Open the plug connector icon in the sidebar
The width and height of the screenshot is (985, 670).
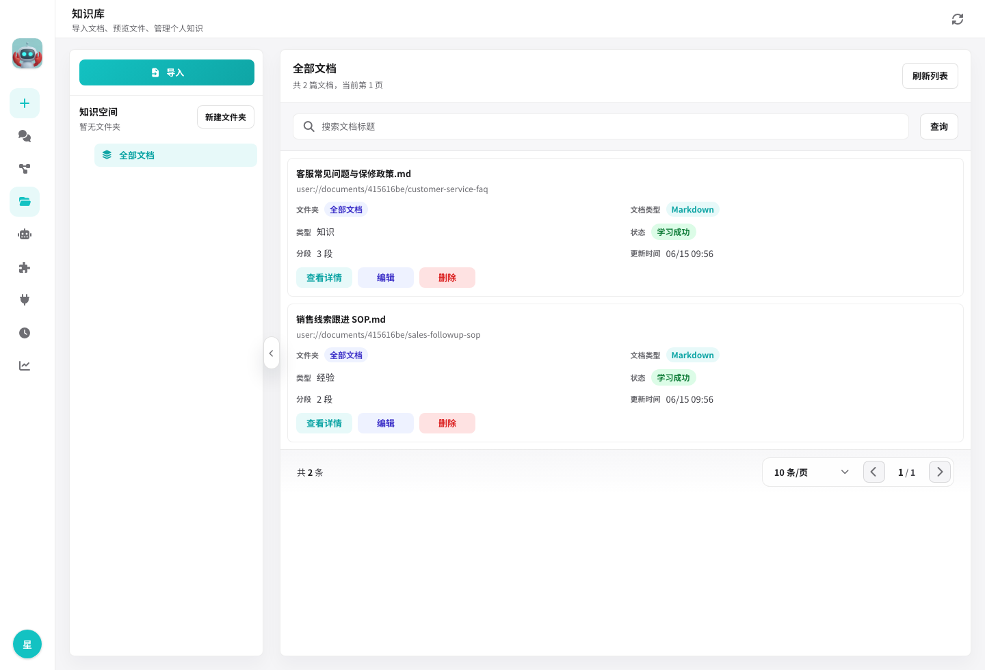pos(25,300)
